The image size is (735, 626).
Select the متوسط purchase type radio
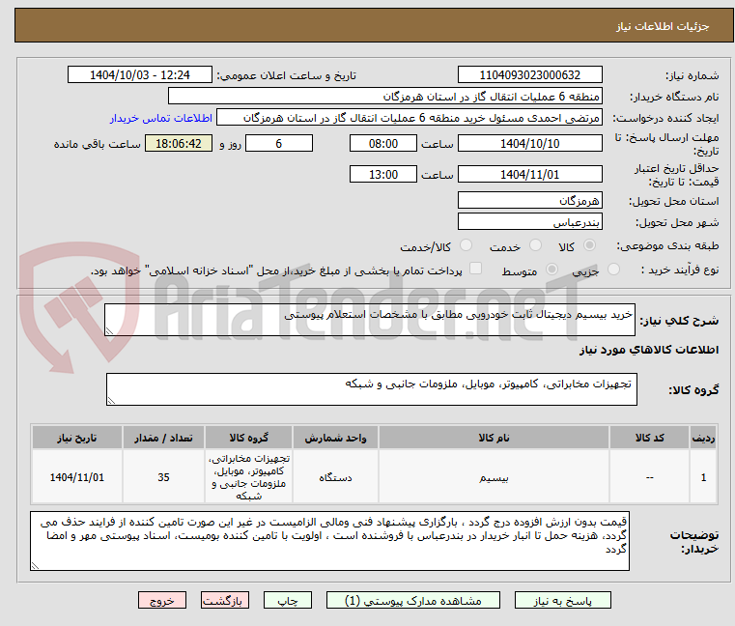tap(551, 270)
